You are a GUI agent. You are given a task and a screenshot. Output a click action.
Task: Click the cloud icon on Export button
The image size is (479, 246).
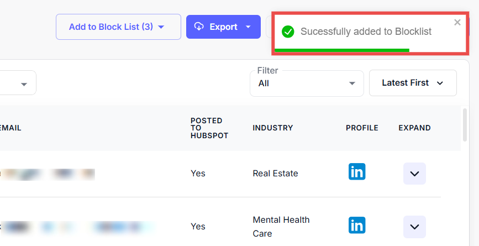(x=199, y=27)
